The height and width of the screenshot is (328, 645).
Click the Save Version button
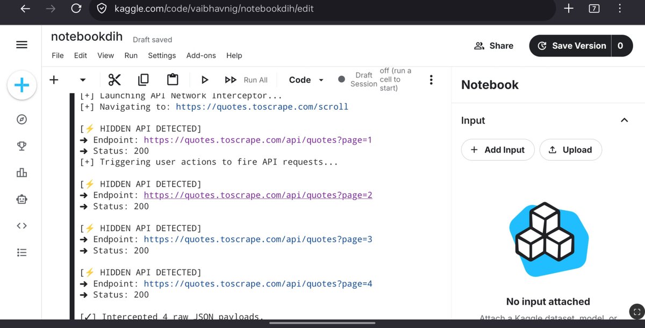pyautogui.click(x=571, y=46)
